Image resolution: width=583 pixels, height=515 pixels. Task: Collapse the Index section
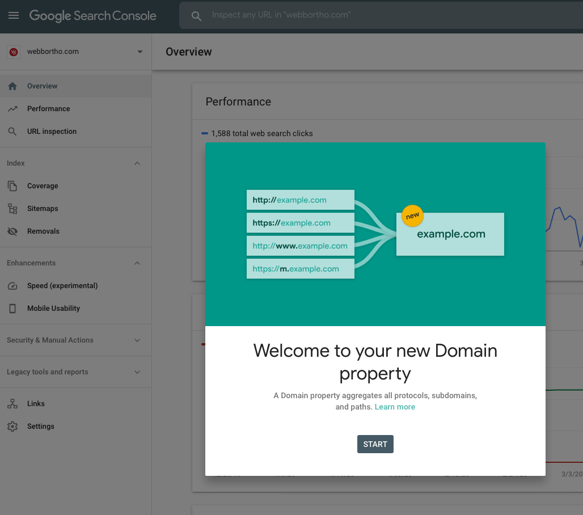tap(137, 163)
